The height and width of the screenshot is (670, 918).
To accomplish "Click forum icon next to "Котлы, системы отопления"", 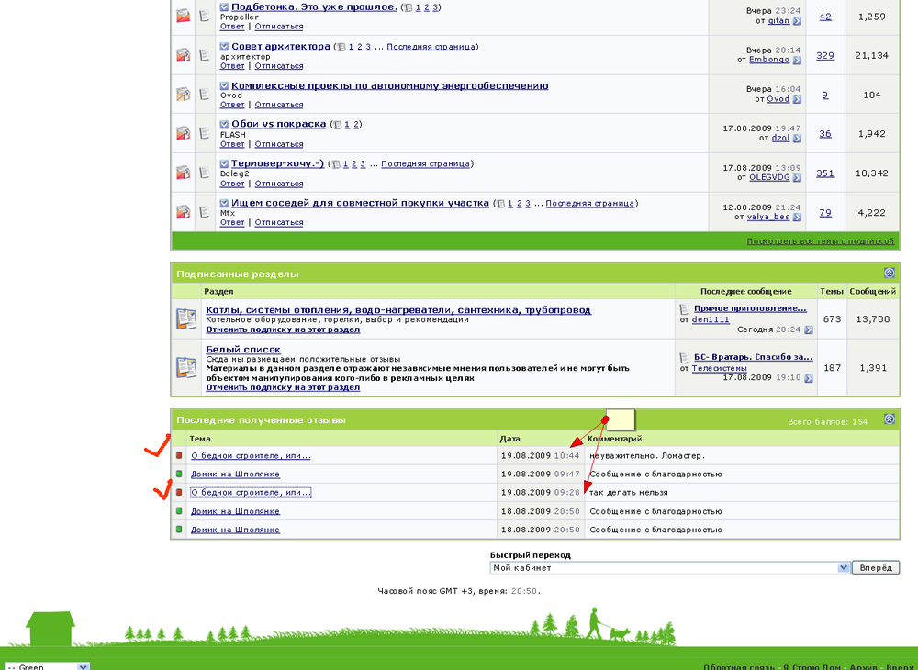I will coord(187,318).
